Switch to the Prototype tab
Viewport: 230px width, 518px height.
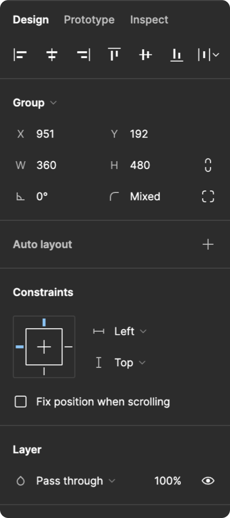[89, 20]
